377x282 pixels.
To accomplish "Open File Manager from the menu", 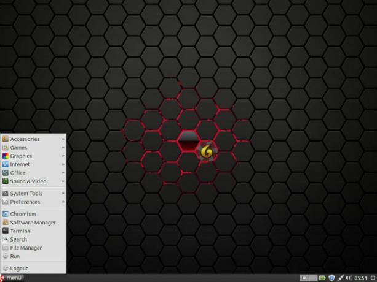I will coord(33,248).
